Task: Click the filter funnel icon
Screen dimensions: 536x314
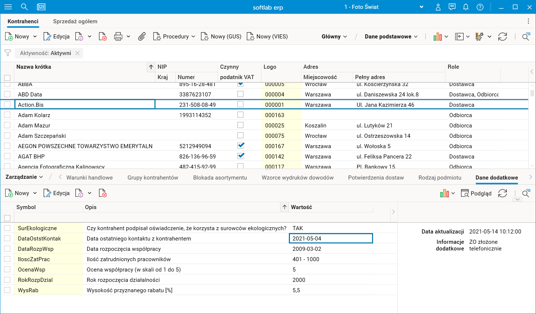Action: (8, 53)
